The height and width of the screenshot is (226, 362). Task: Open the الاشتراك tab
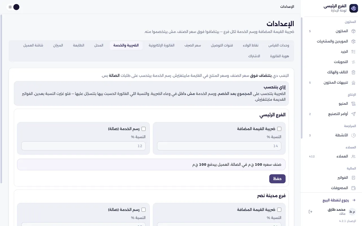(x=254, y=56)
